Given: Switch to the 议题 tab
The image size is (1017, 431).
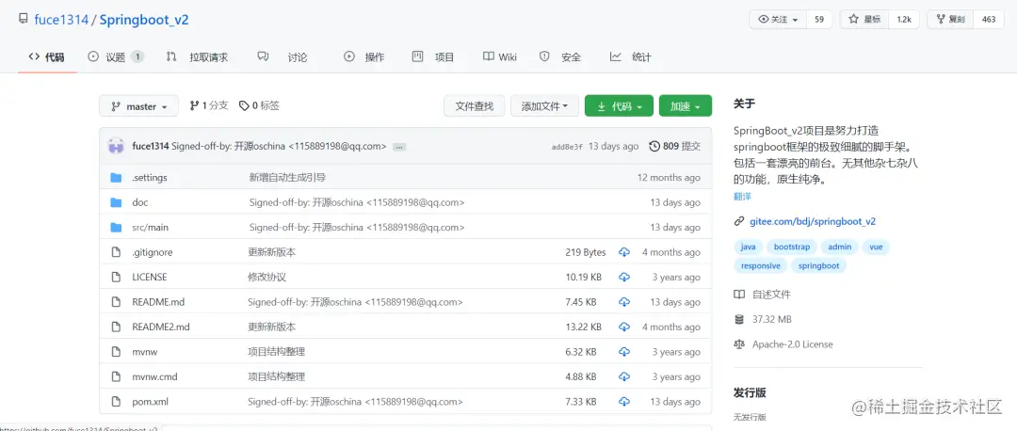Looking at the screenshot, I should click(x=116, y=57).
